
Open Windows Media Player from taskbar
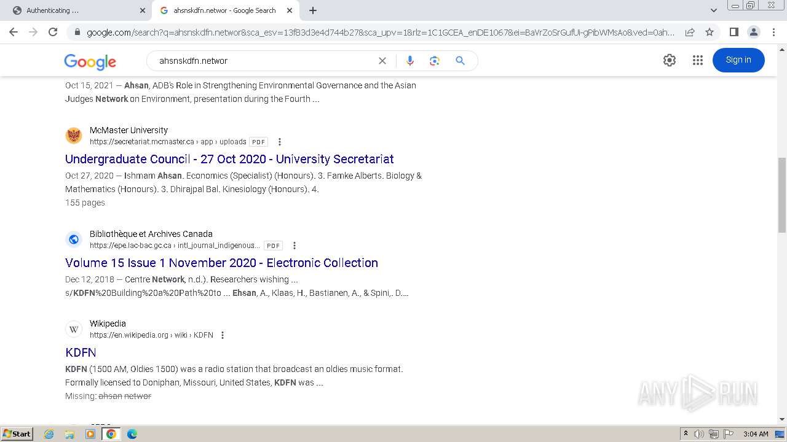[x=90, y=434]
